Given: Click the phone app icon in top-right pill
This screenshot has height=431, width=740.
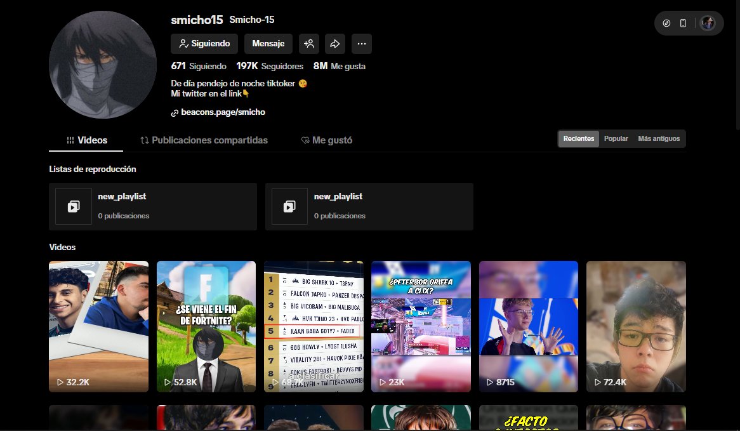Looking at the screenshot, I should pos(683,23).
